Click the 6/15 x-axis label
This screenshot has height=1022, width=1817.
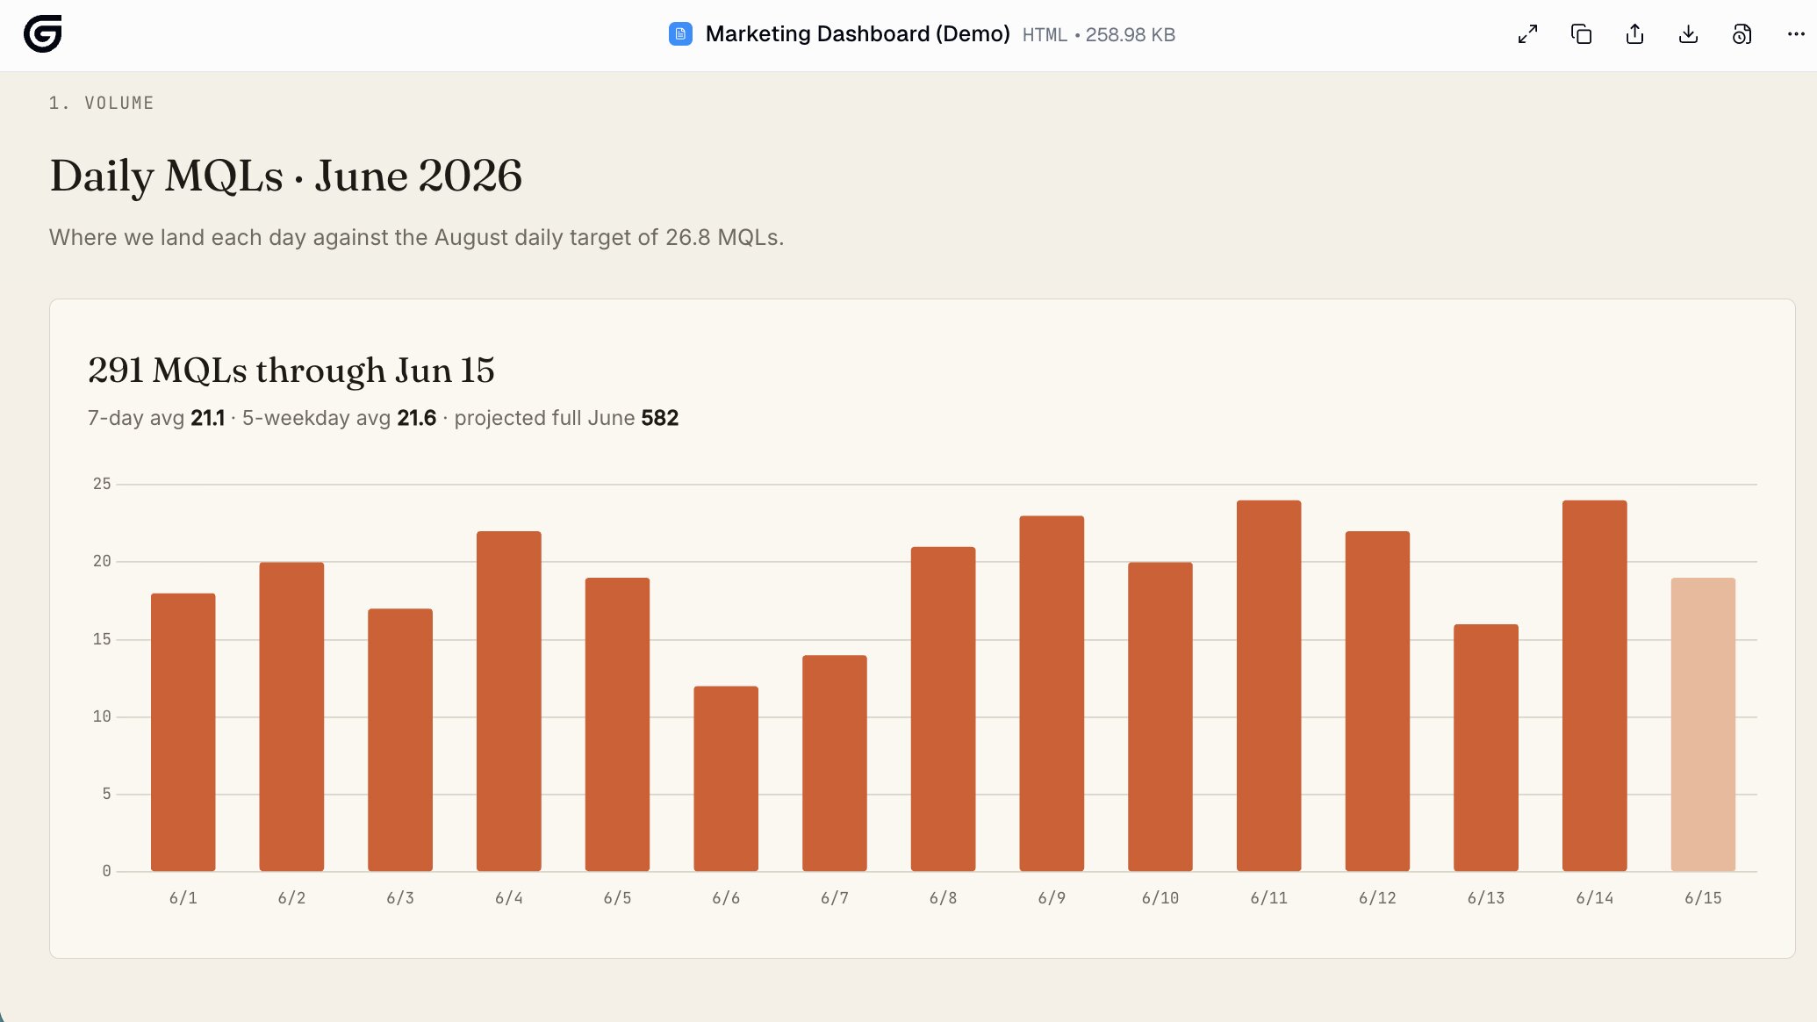click(1703, 898)
